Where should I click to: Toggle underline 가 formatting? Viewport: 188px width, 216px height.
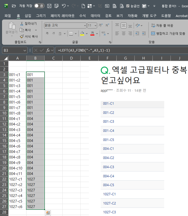pyautogui.click(x=60, y=33)
